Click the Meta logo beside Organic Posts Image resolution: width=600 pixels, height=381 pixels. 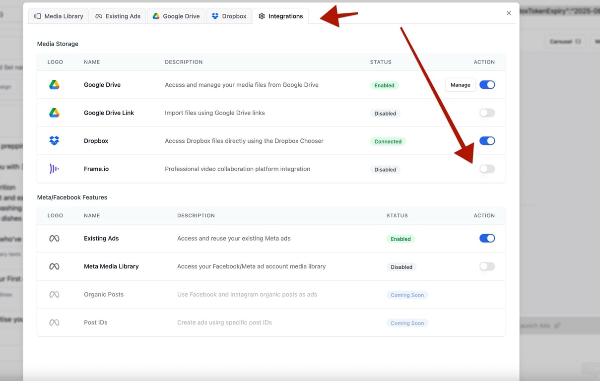point(55,295)
